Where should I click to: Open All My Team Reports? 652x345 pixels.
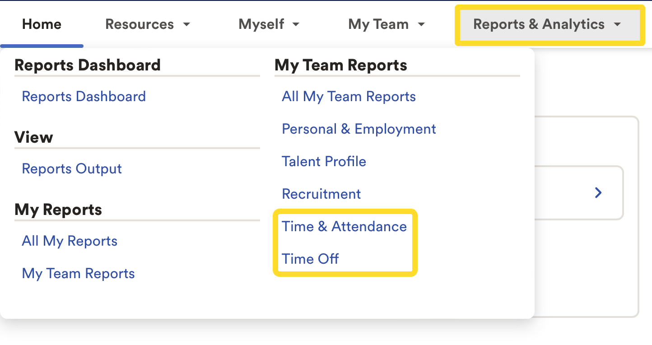click(349, 97)
